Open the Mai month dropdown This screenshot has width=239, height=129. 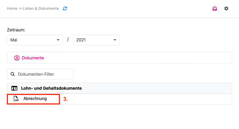tap(35, 40)
